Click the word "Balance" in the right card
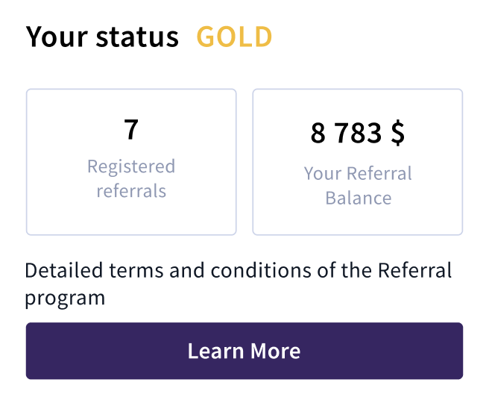 pyautogui.click(x=358, y=199)
